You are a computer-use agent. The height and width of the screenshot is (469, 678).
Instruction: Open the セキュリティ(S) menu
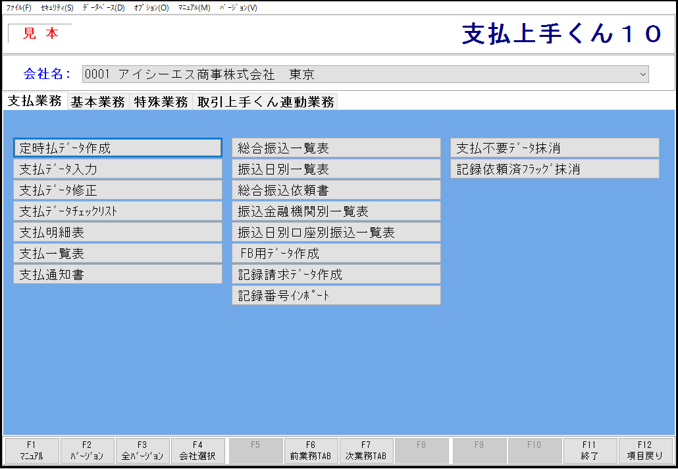(x=57, y=8)
